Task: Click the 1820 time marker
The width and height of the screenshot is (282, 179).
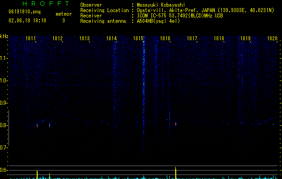Action: 272,38
